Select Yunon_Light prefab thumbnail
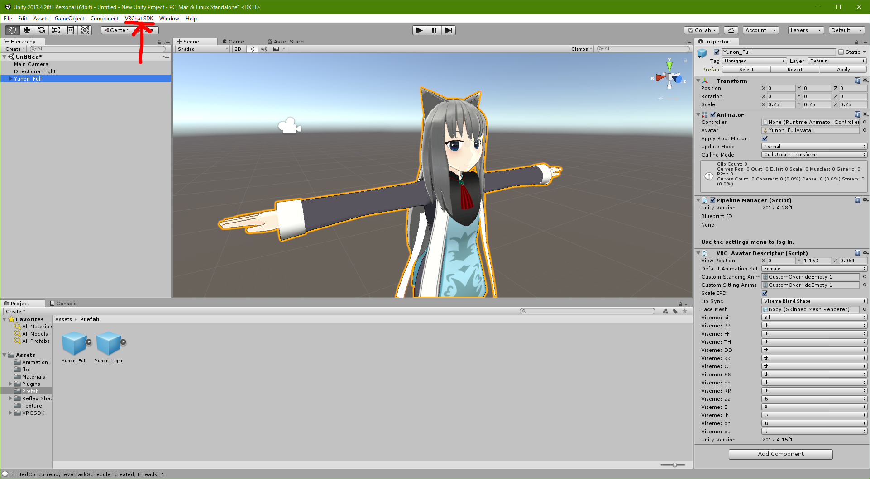This screenshot has width=870, height=479. (109, 344)
